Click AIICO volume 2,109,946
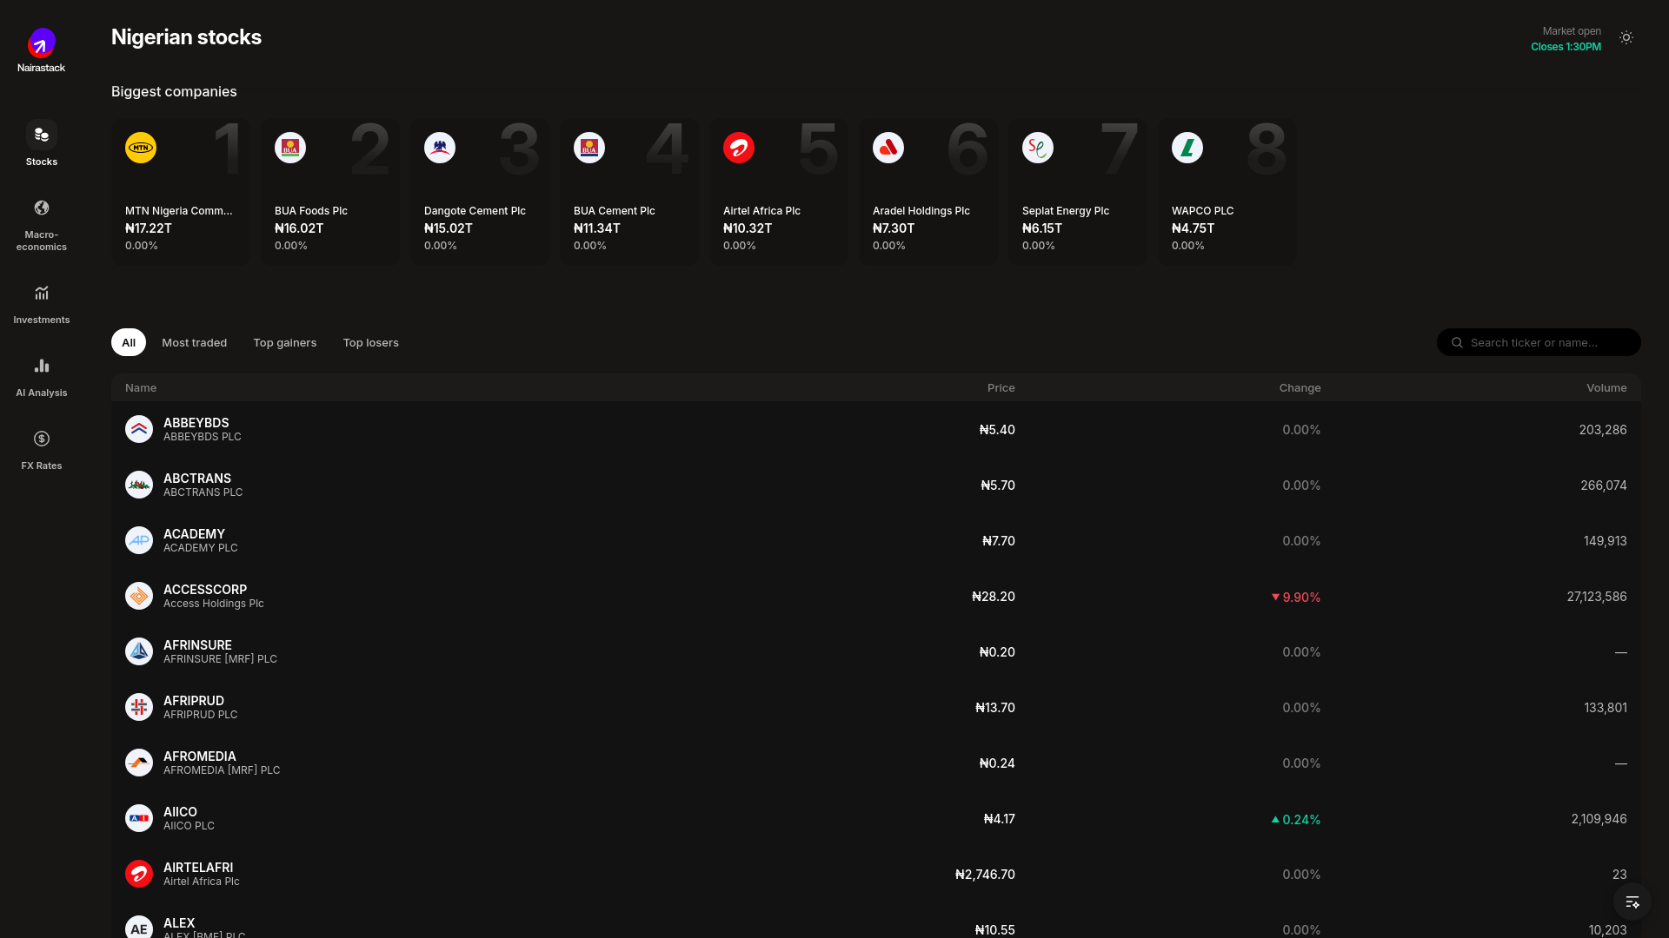The height and width of the screenshot is (938, 1669). 1599,819
